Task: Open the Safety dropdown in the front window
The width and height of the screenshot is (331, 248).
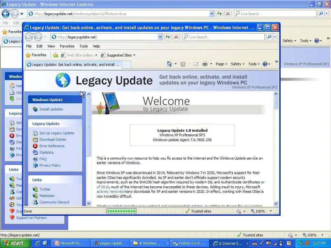Action: [x=238, y=64]
